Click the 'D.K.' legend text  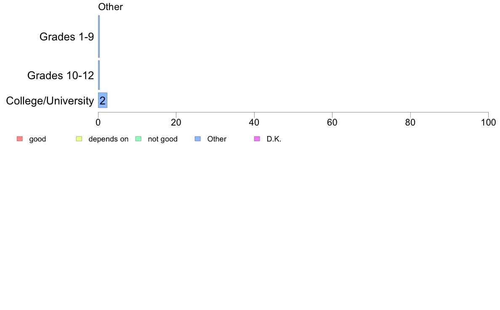click(274, 139)
